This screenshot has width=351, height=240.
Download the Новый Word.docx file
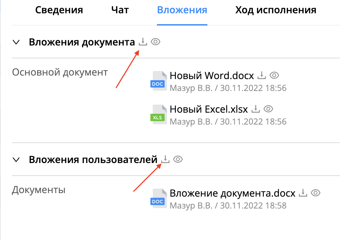[x=261, y=75]
